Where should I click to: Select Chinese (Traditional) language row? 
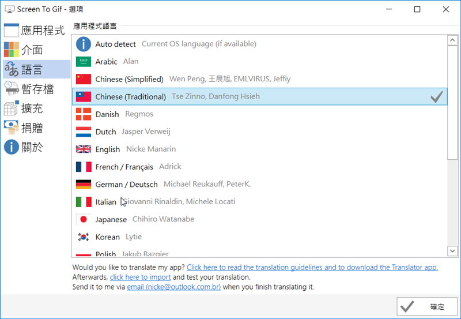click(x=260, y=96)
